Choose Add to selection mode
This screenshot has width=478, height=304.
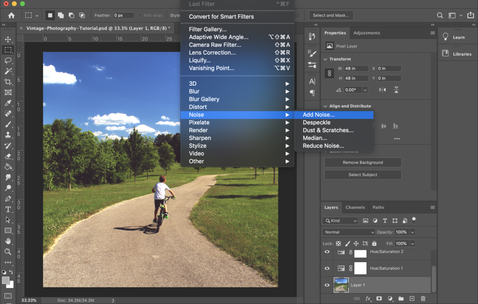click(x=61, y=15)
